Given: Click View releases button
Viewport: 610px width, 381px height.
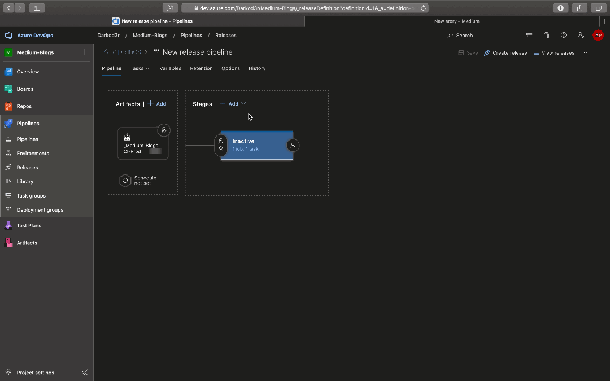Looking at the screenshot, I should coord(554,53).
